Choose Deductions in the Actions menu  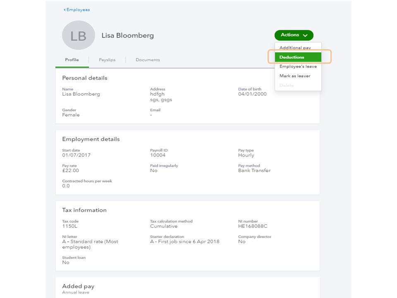pos(292,57)
